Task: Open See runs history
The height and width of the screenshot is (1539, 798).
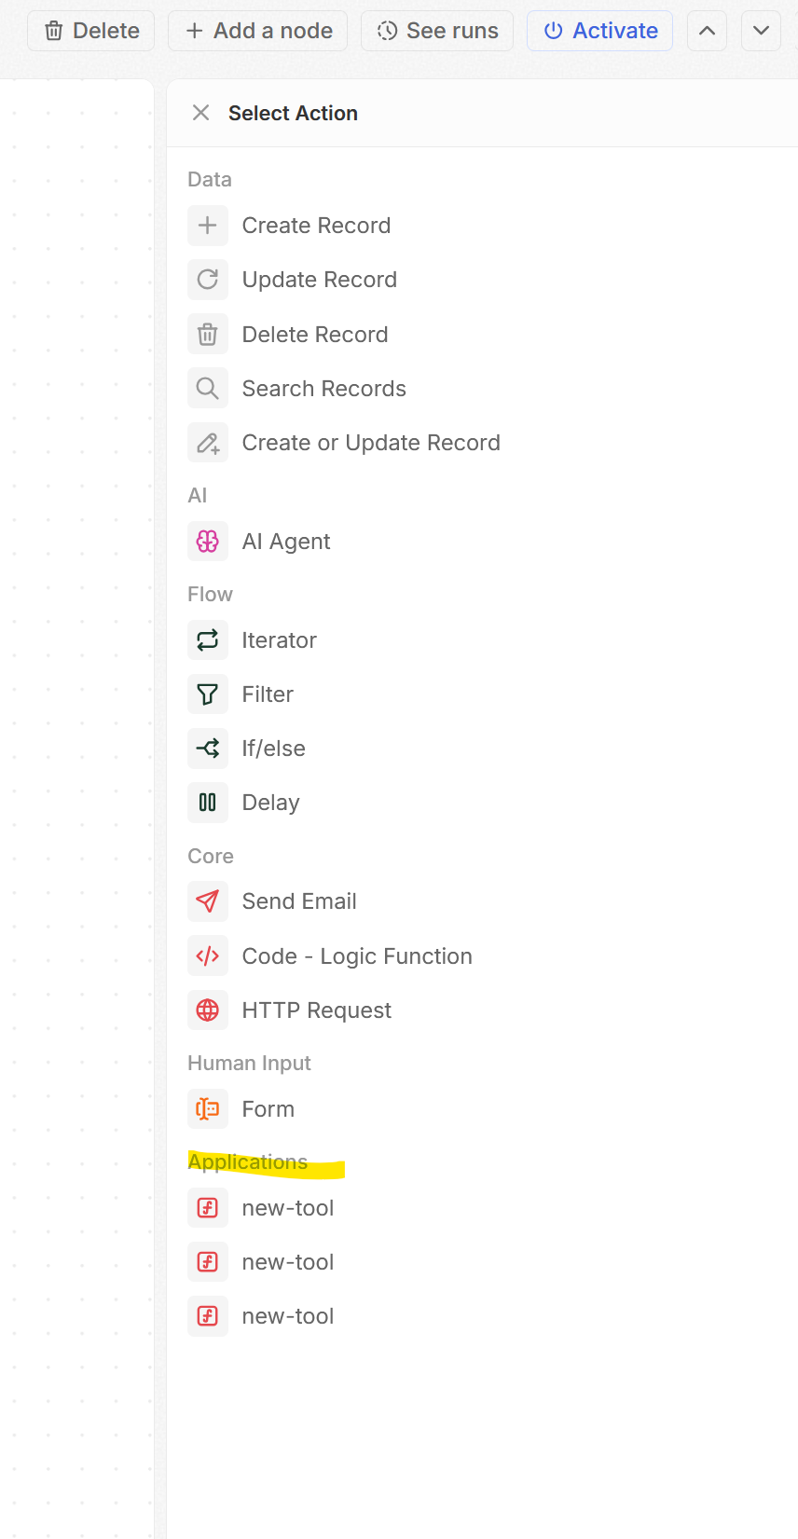Action: tap(437, 31)
